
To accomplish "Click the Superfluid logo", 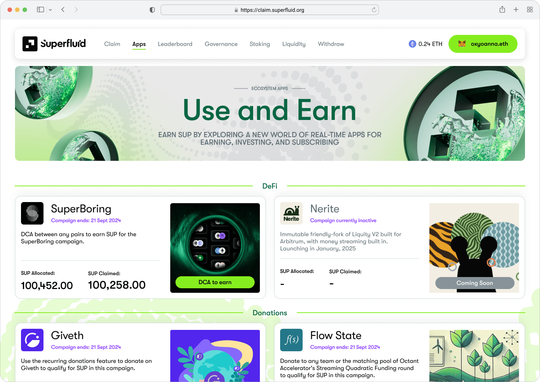I will 54,44.
